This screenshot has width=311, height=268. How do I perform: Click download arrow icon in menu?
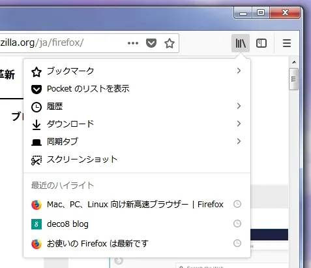(x=37, y=125)
